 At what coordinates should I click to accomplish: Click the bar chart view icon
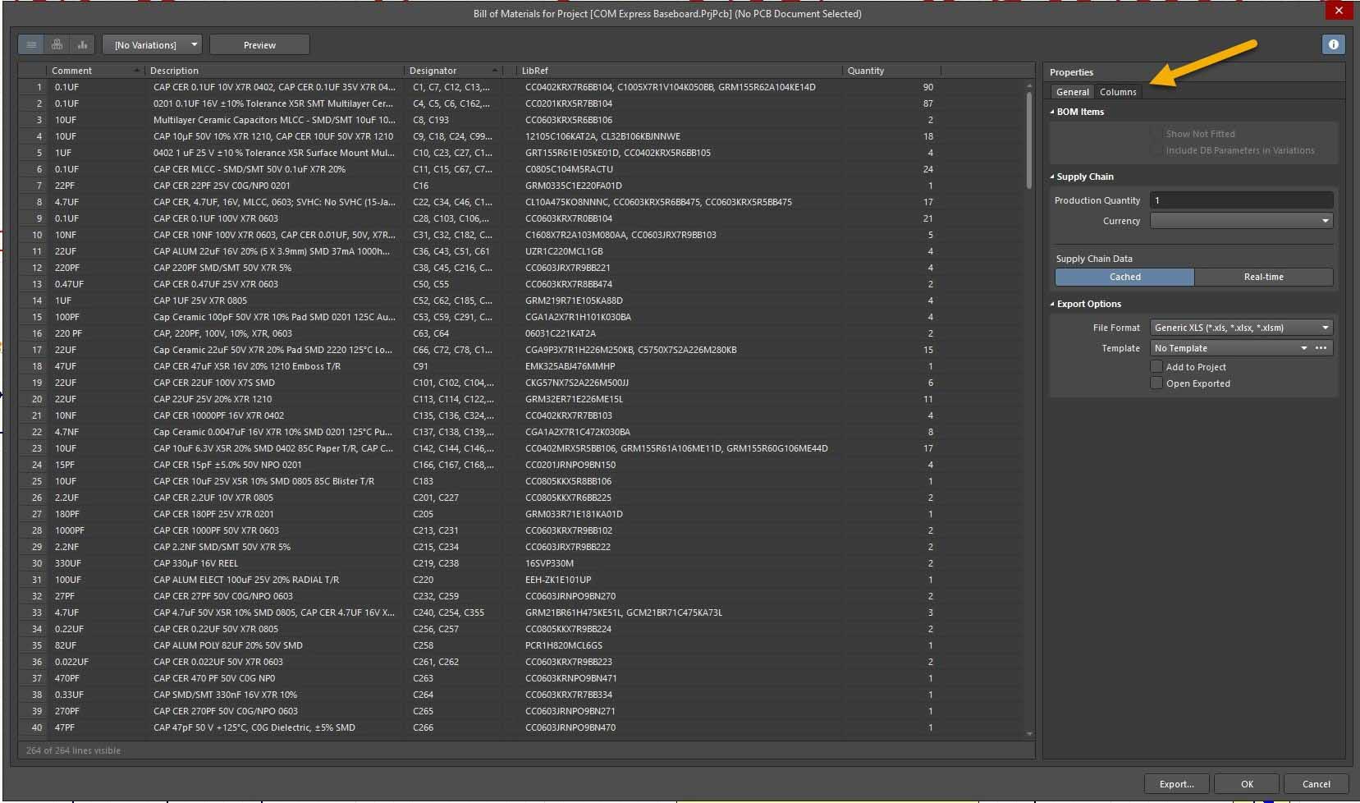pos(82,44)
